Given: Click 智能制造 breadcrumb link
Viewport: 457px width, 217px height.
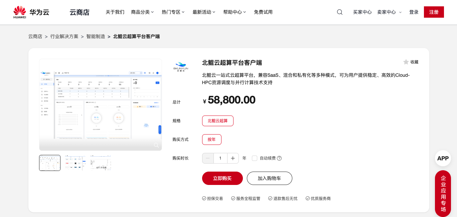Looking at the screenshot, I should (x=96, y=36).
